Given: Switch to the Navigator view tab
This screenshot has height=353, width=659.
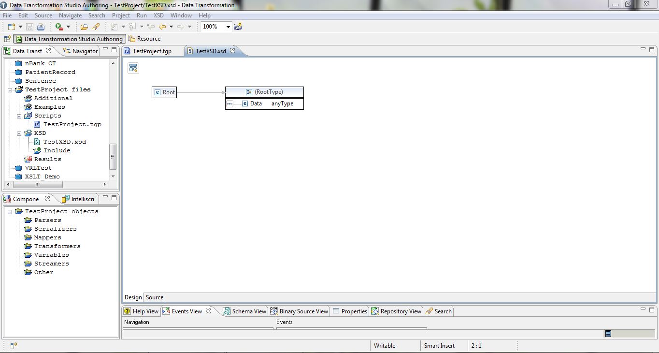Looking at the screenshot, I should coord(81,51).
